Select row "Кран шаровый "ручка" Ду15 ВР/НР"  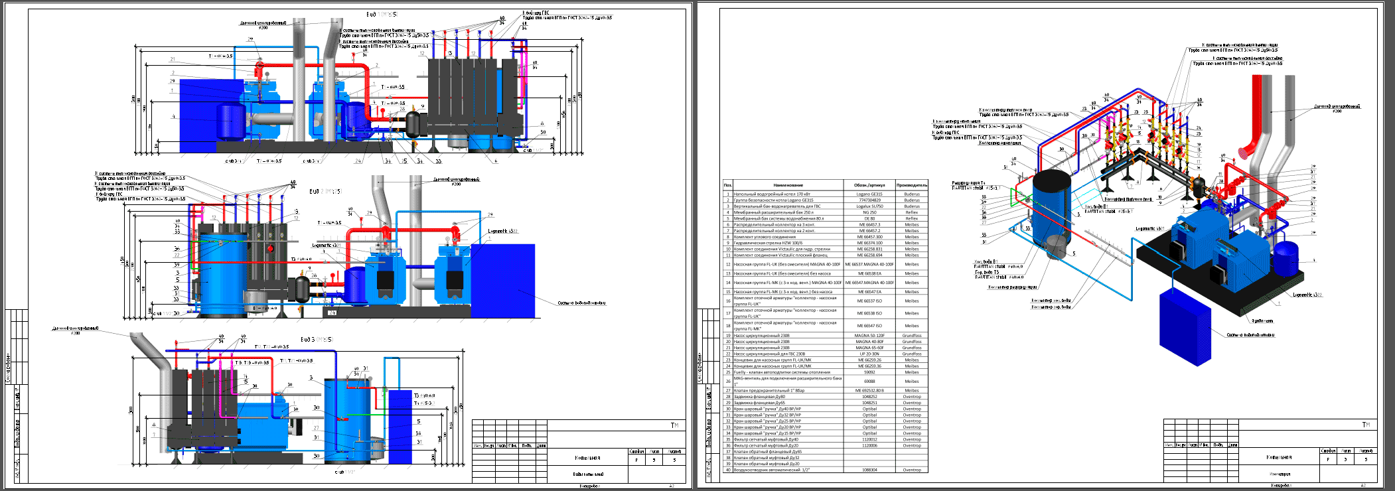pyautogui.click(x=826, y=433)
